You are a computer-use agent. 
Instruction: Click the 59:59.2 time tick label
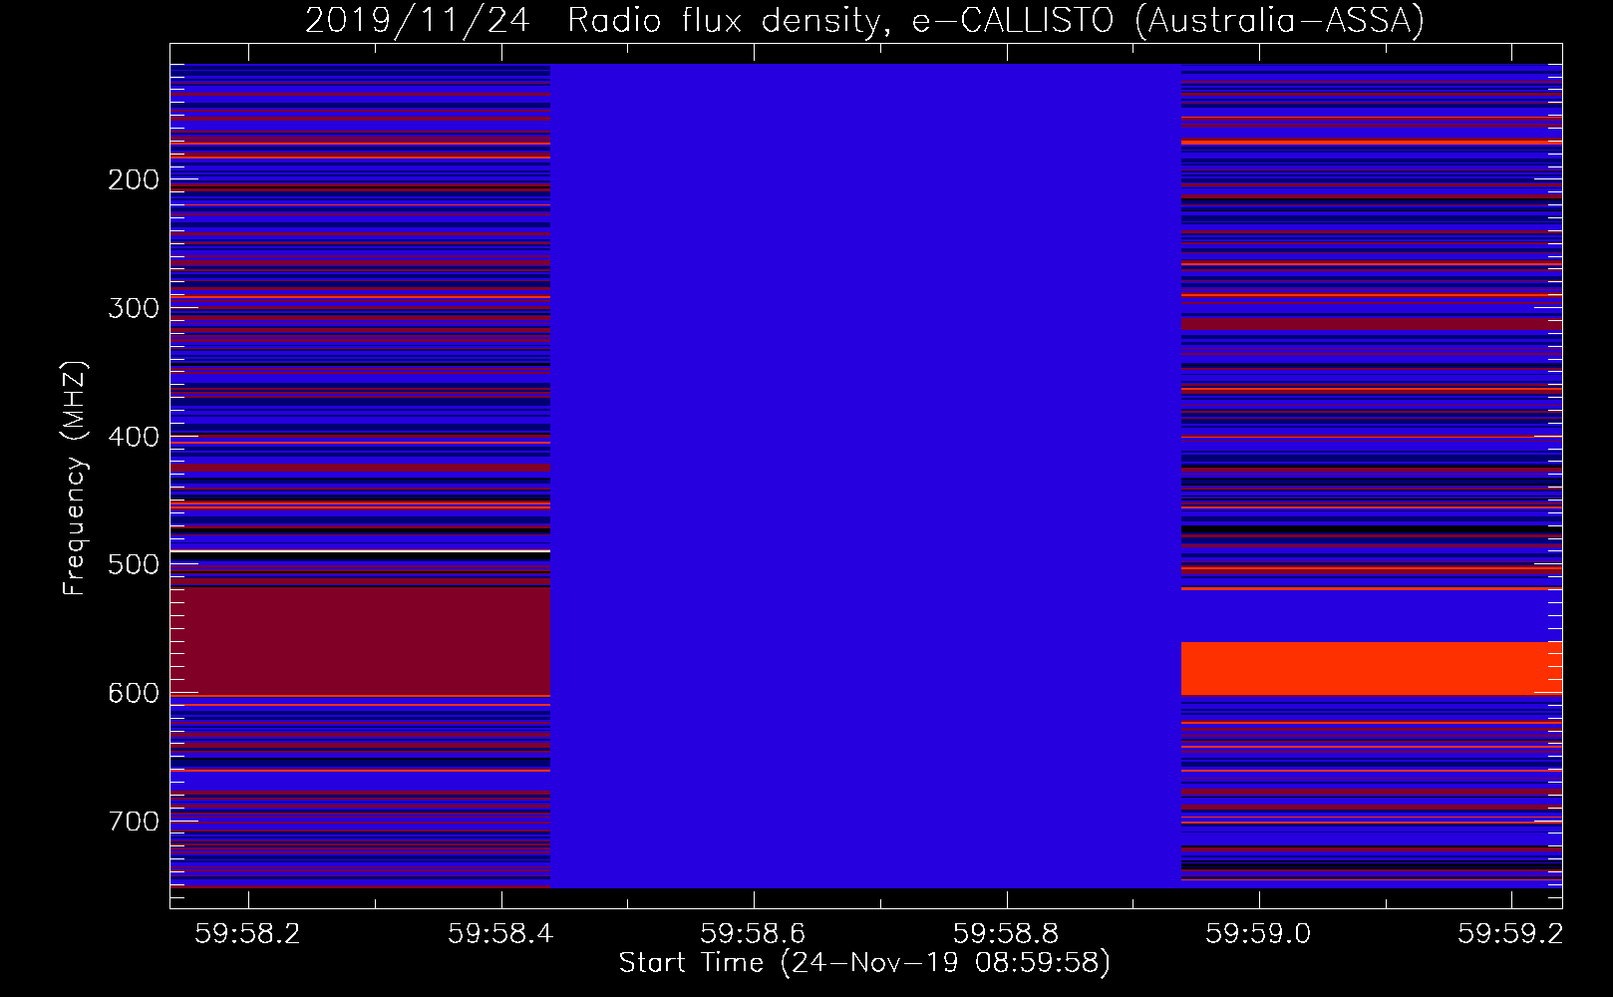(1510, 933)
